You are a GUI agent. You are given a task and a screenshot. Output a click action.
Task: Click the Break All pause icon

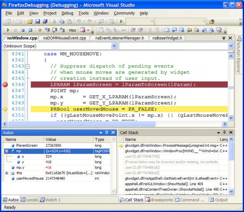(15, 30)
